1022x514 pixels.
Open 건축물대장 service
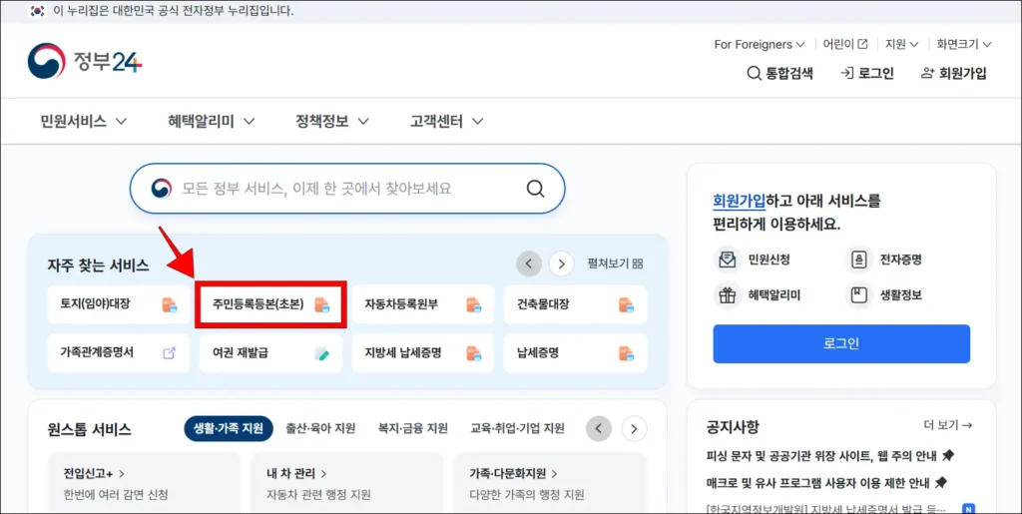coord(576,304)
